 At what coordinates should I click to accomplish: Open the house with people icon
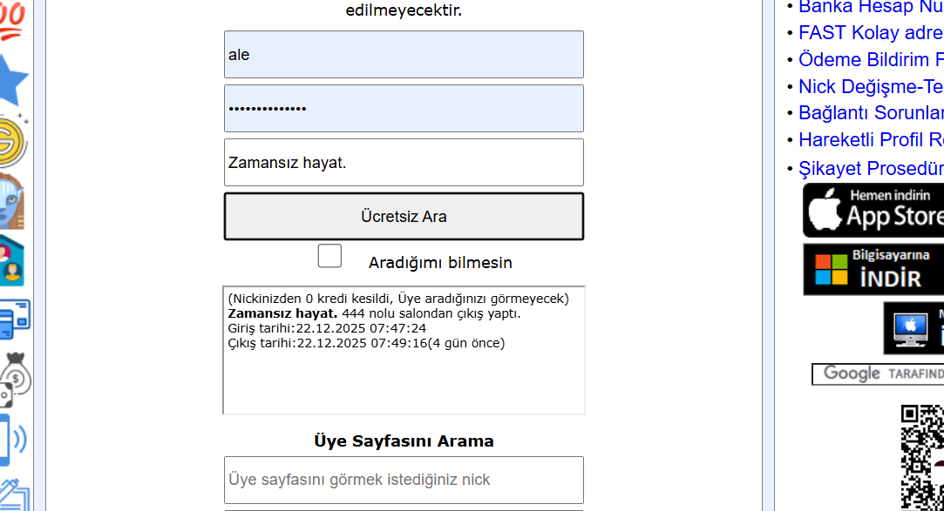tap(12, 260)
